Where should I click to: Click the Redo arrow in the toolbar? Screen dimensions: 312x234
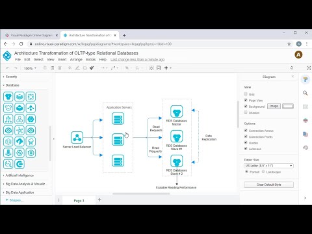(x=16, y=68)
